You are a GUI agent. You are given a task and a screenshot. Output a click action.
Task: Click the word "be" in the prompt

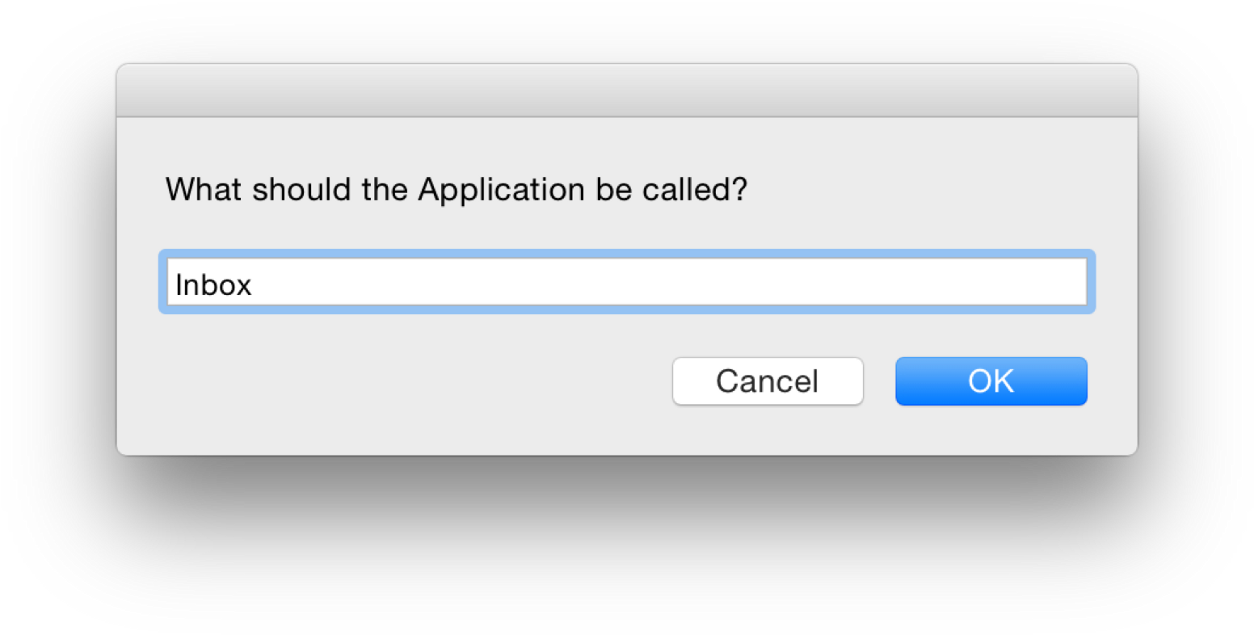pyautogui.click(x=613, y=190)
